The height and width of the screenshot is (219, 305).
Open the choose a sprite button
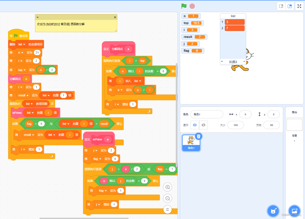273,211
